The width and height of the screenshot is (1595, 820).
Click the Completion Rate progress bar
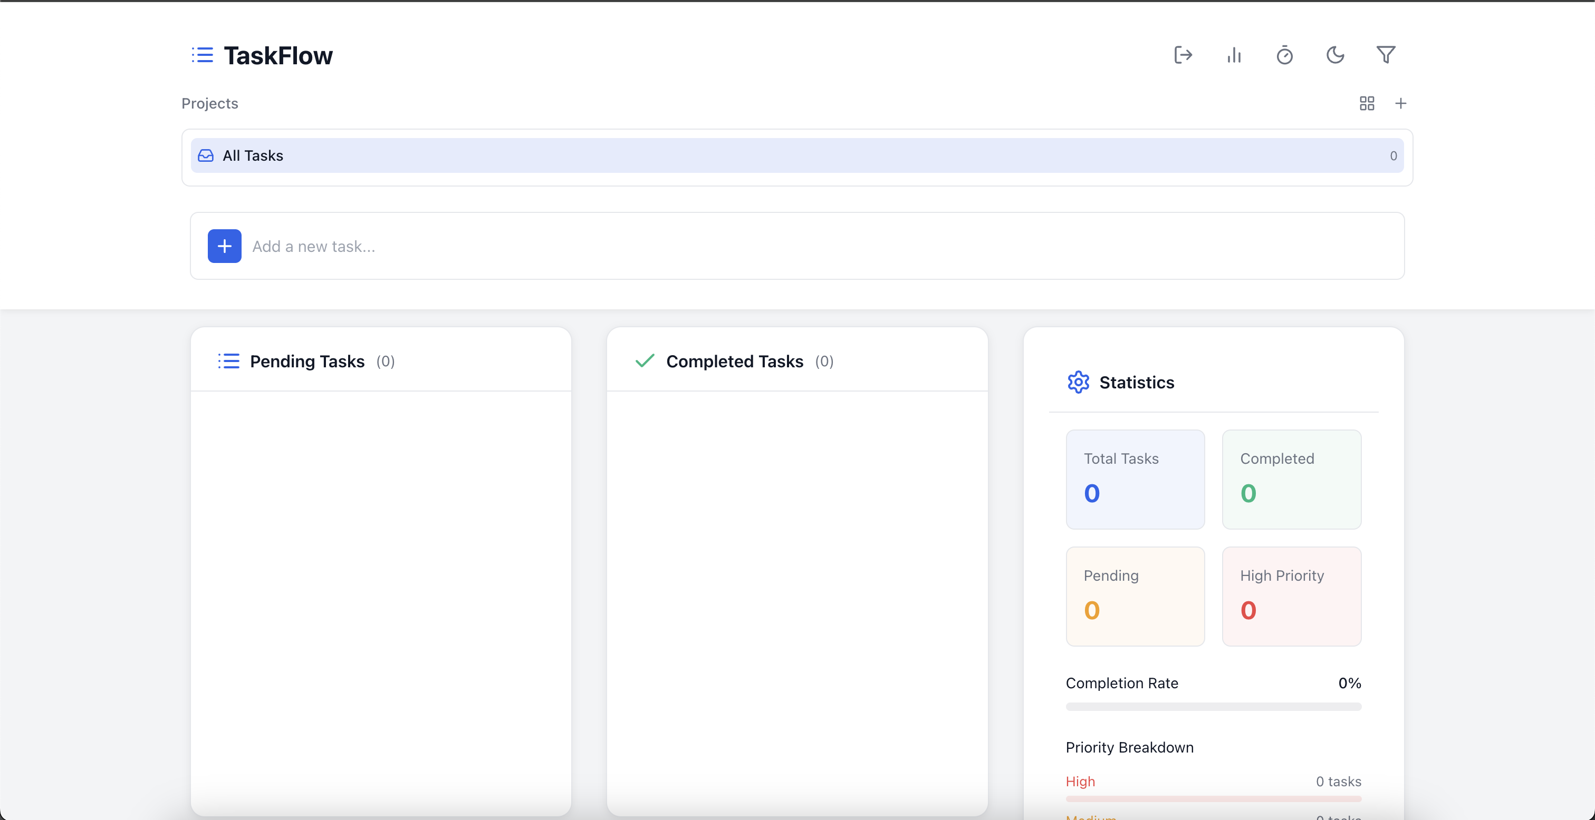click(x=1213, y=707)
